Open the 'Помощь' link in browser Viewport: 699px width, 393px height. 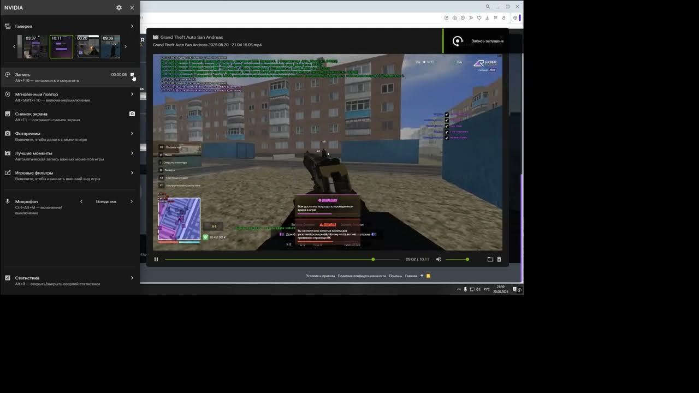point(395,276)
